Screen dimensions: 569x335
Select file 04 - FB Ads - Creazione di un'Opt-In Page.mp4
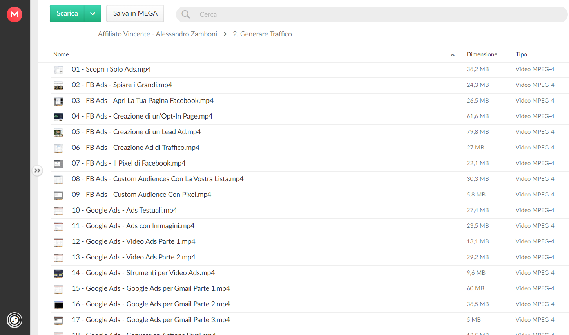pos(142,116)
